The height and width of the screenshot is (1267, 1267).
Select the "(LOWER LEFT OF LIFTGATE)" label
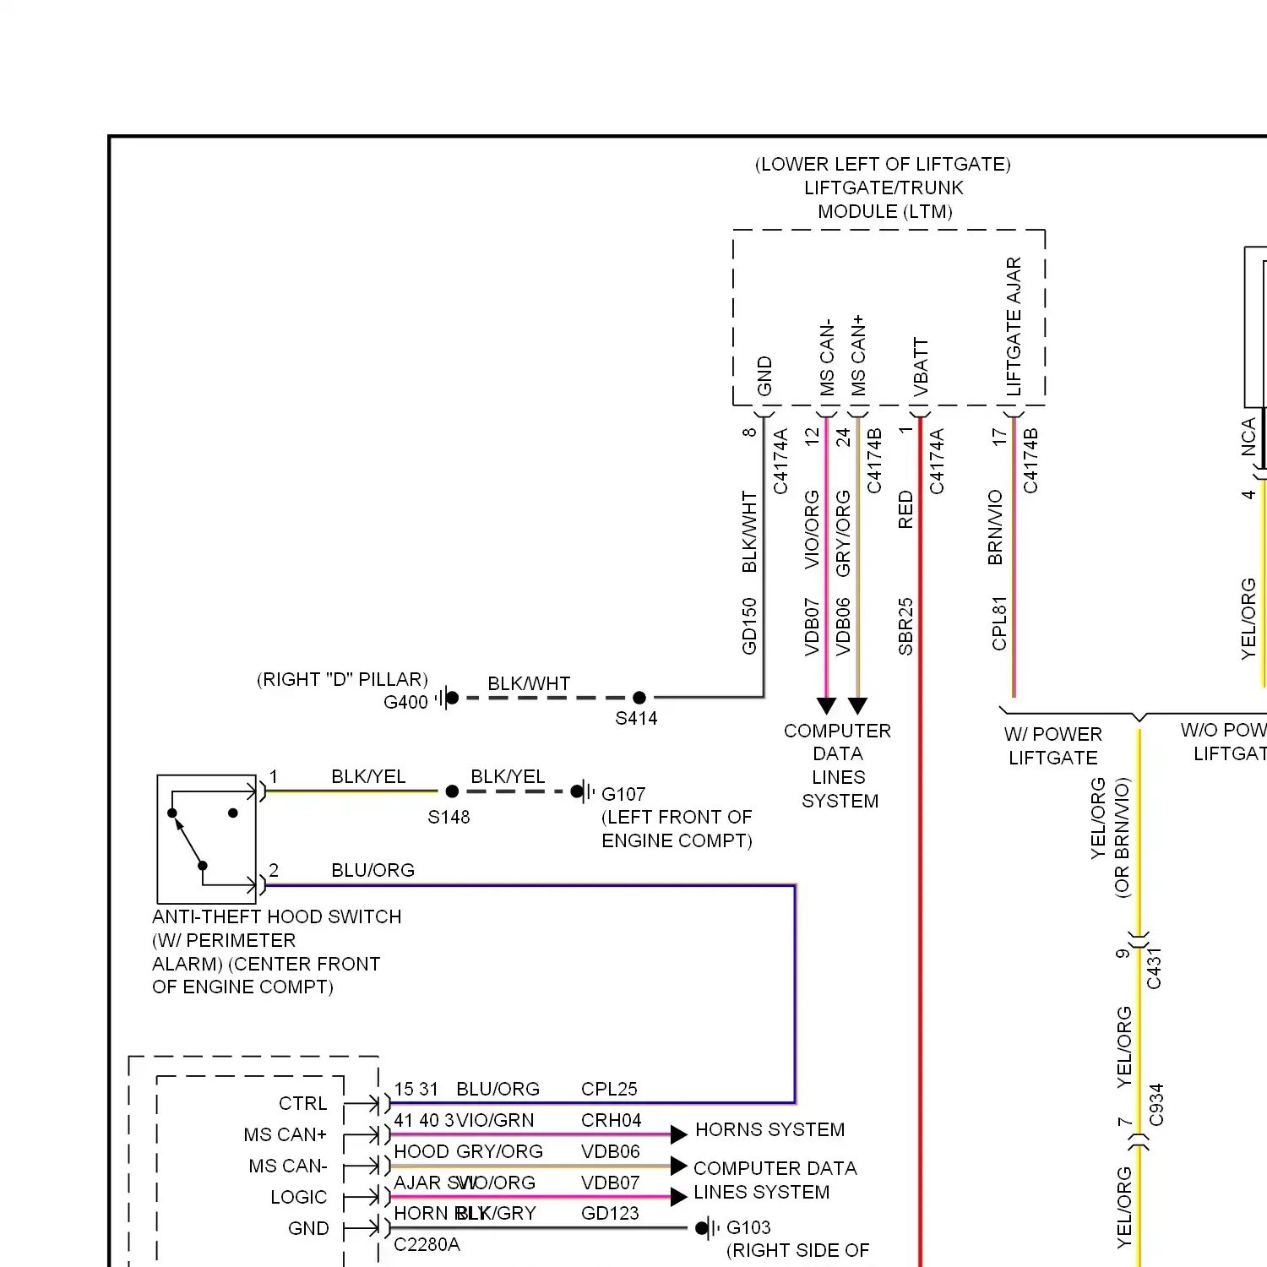(x=883, y=164)
